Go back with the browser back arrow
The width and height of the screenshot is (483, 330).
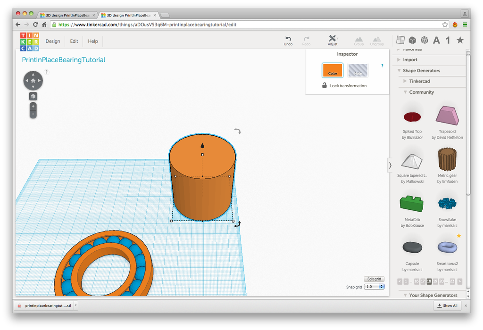coord(18,25)
